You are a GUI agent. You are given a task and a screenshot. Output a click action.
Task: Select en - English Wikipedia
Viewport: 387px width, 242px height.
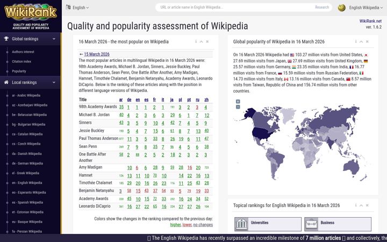click(x=27, y=183)
